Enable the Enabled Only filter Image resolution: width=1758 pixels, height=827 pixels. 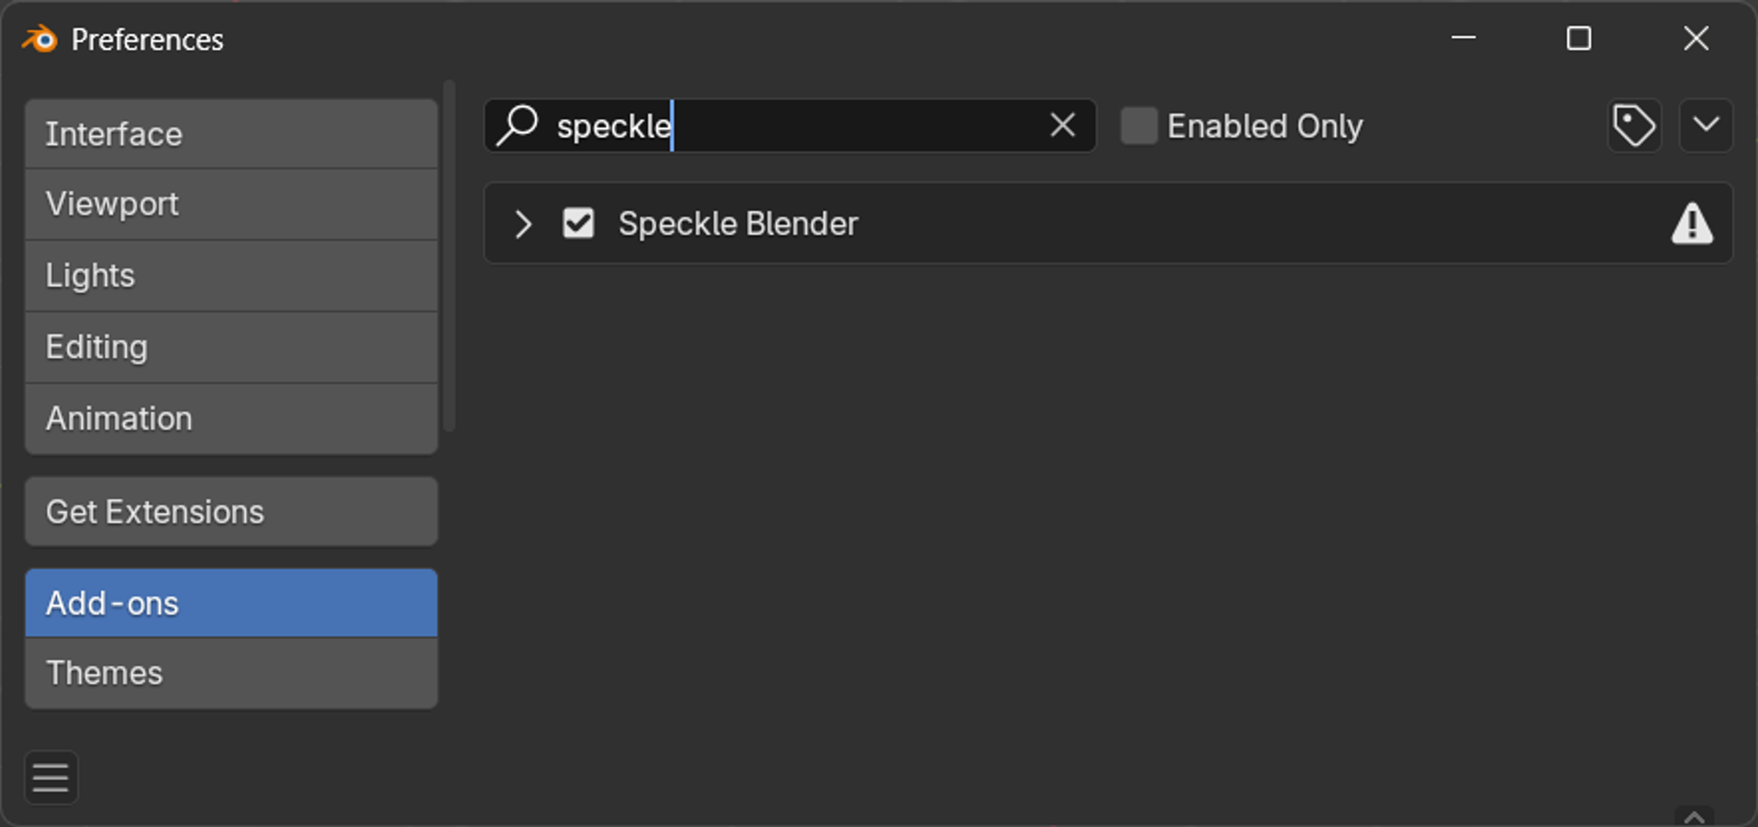(1138, 125)
